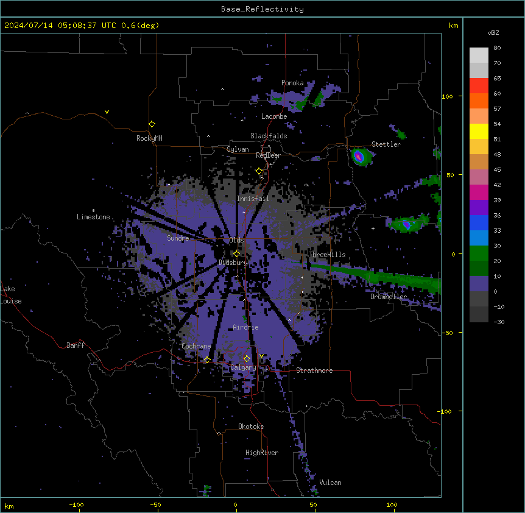Click the Base_Reflectivity title
This screenshot has width=525, height=513.
click(262, 9)
